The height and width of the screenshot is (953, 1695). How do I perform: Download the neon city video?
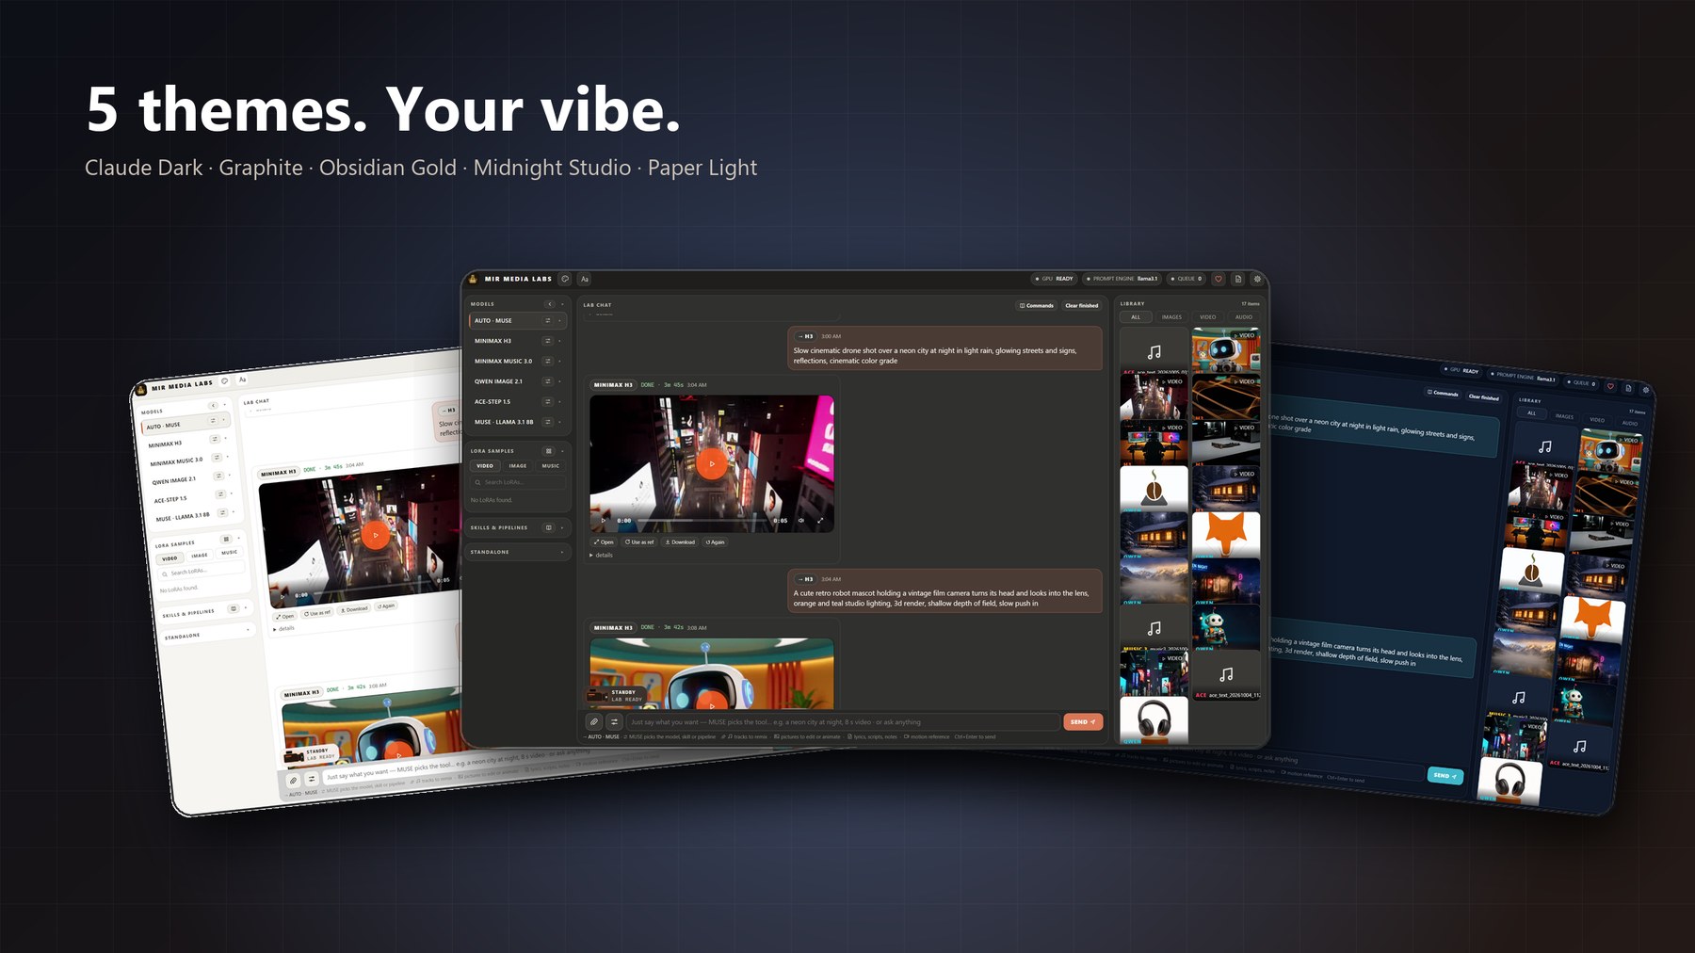tap(680, 542)
